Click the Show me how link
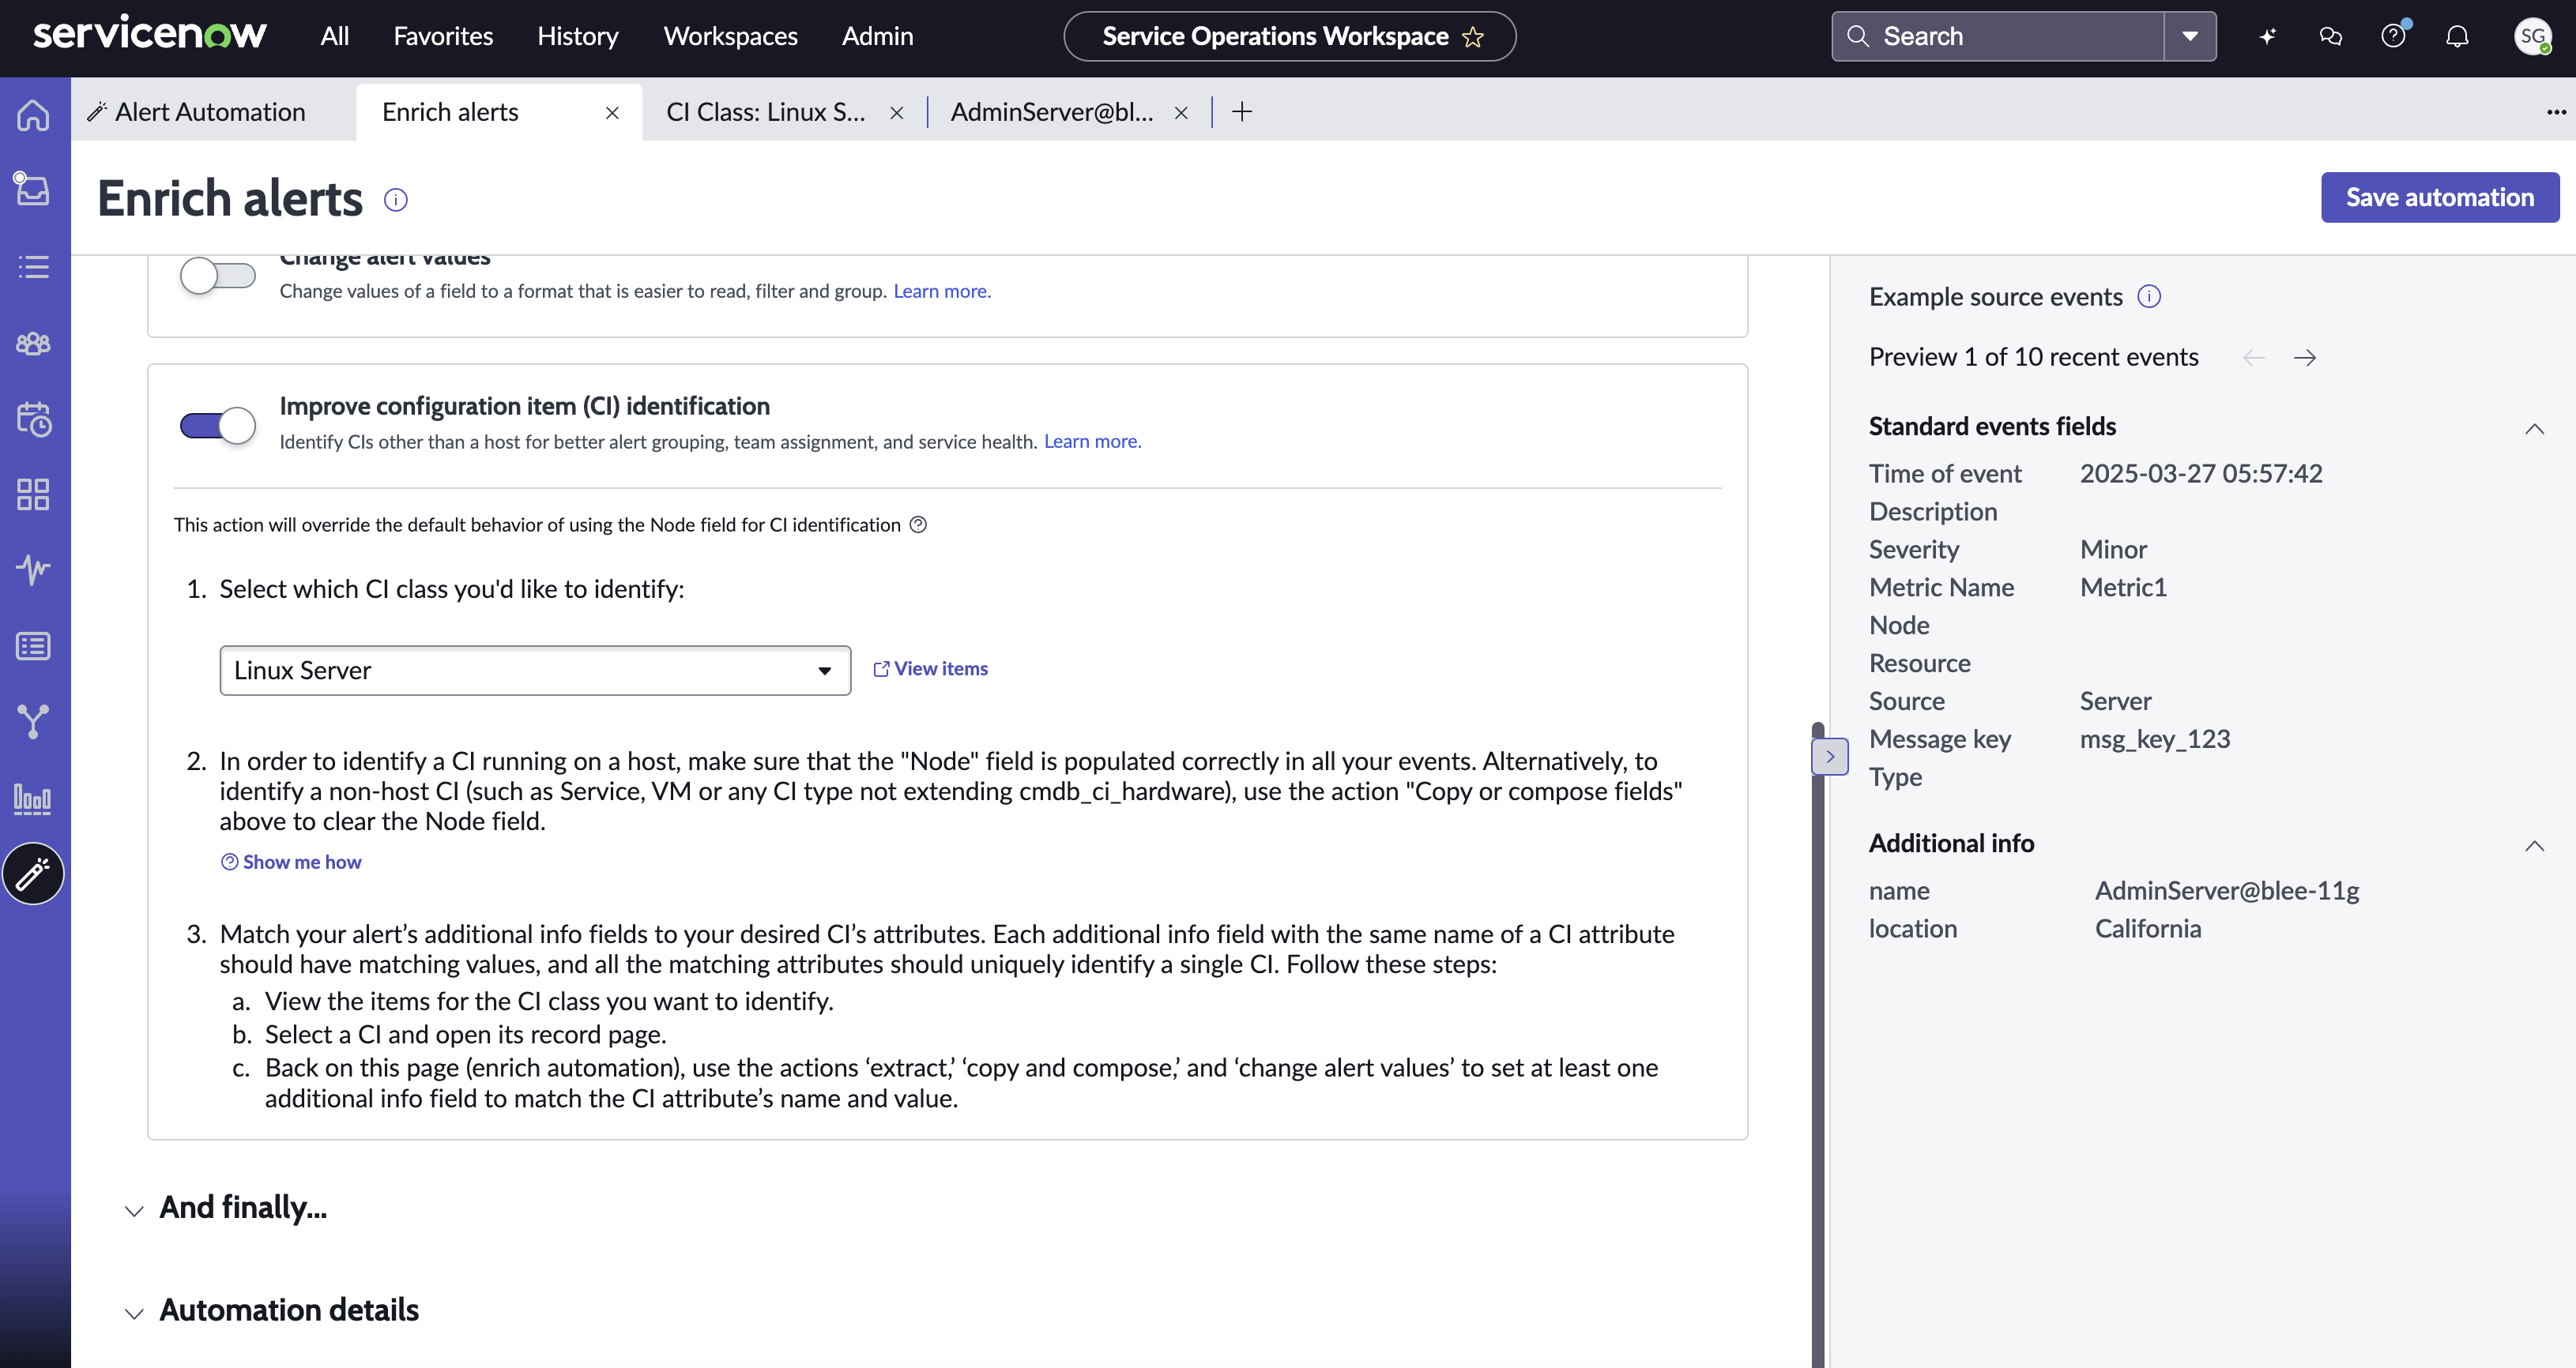 [x=291, y=862]
